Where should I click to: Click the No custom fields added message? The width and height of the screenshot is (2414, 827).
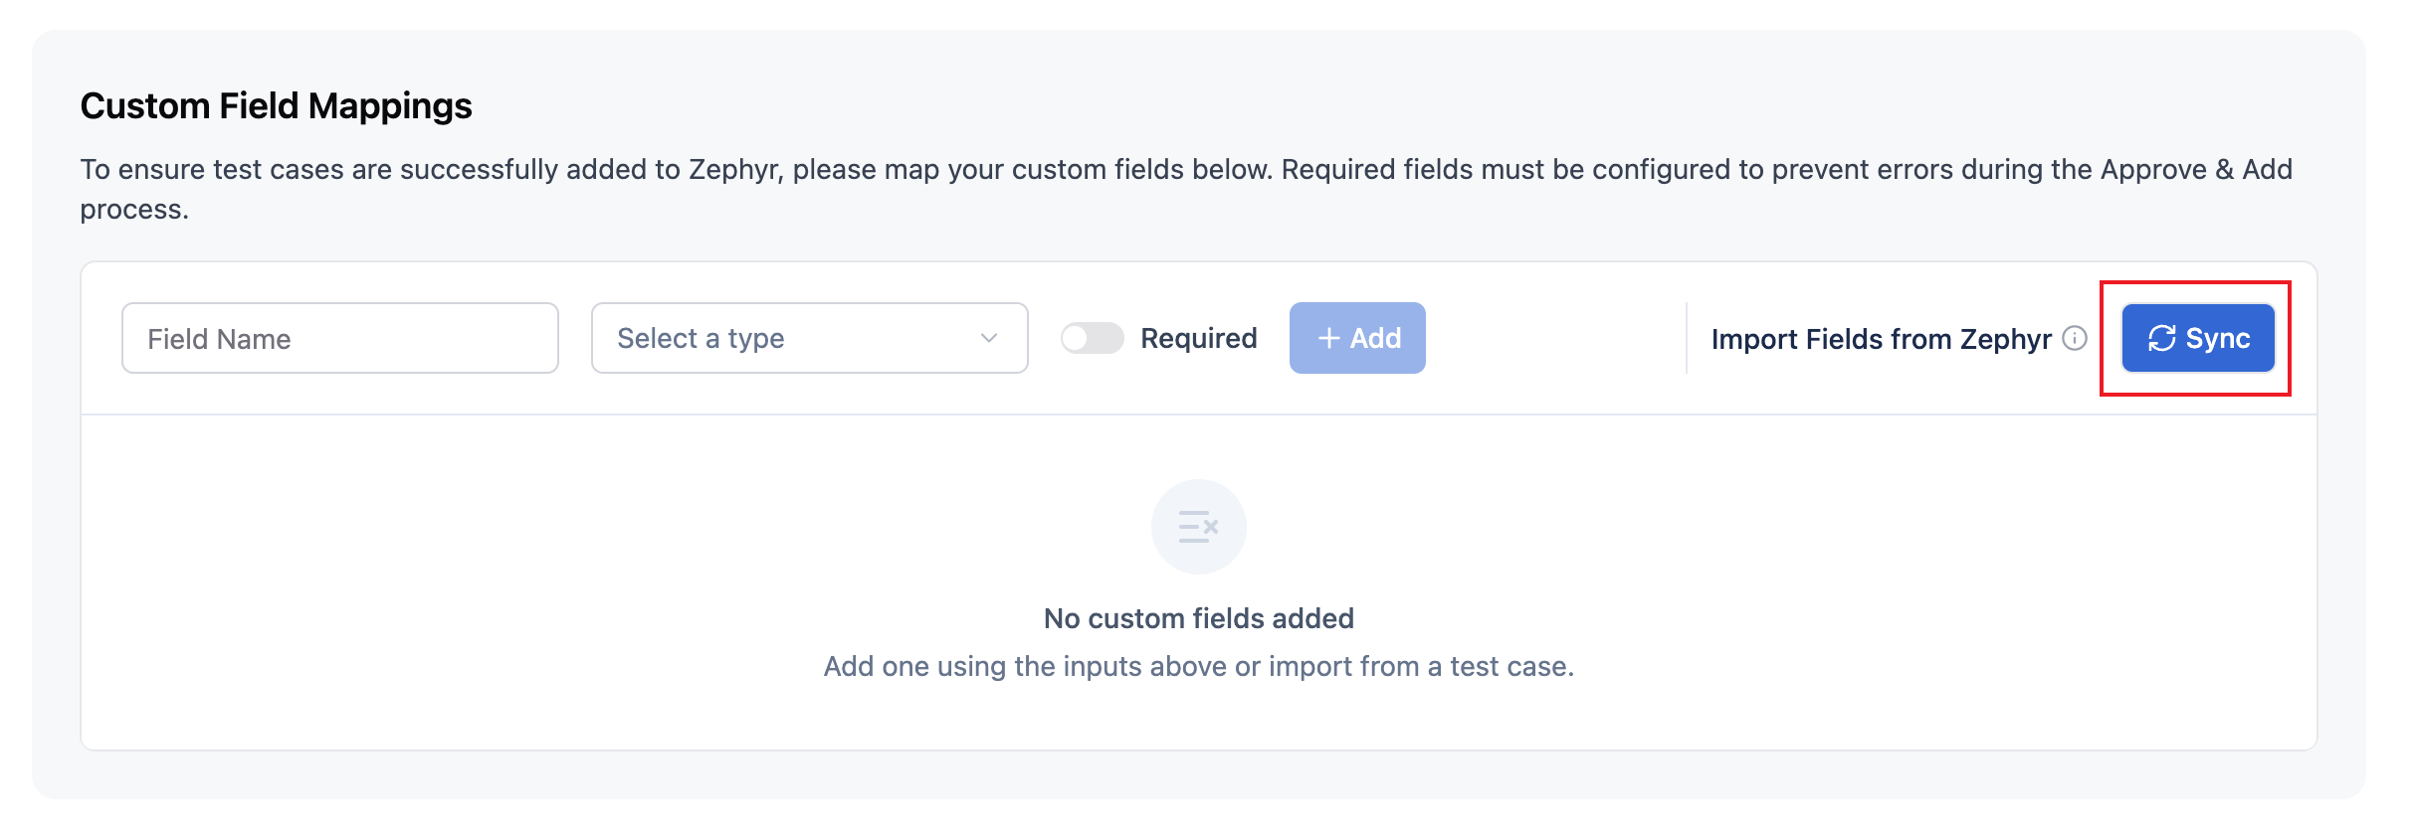point(1198,618)
